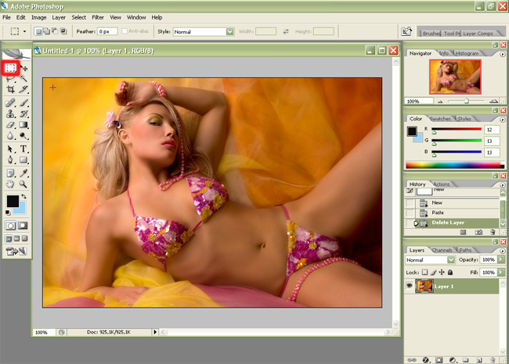Select the Eyedropper tool
This screenshot has width=509, height=364.
pos(23,173)
